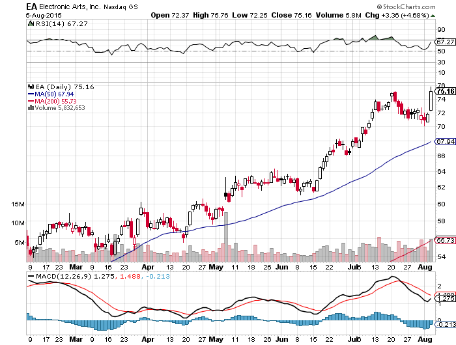
Task: Click the tall white candlestick for 5-Aug
Action: (431, 100)
